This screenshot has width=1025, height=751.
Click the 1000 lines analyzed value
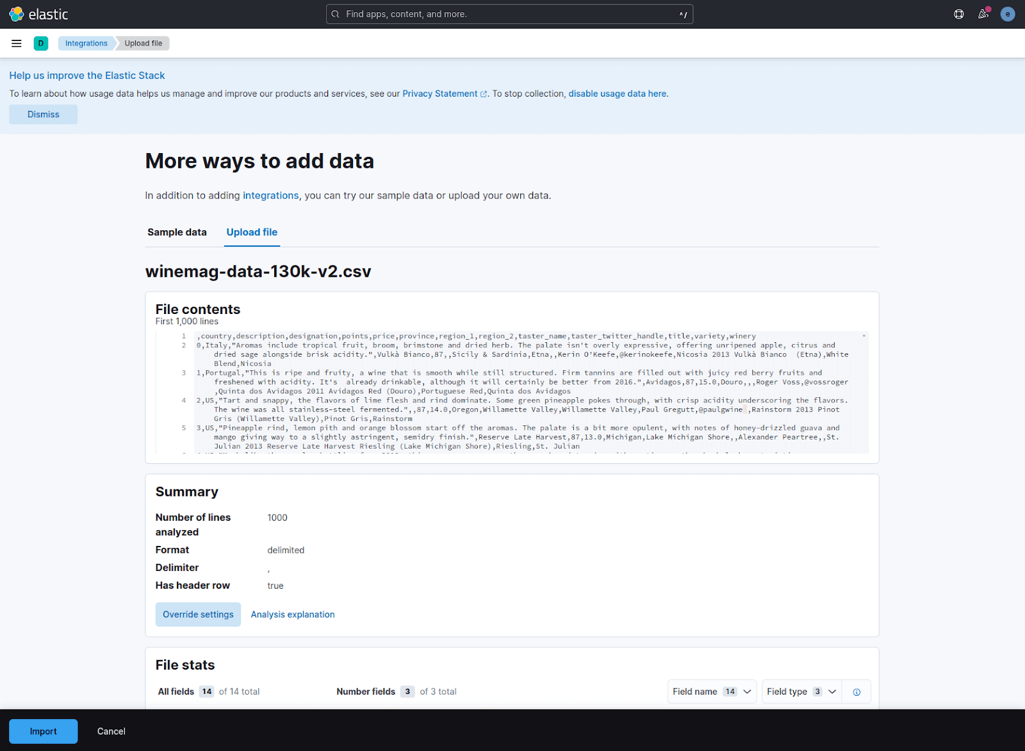click(x=277, y=518)
